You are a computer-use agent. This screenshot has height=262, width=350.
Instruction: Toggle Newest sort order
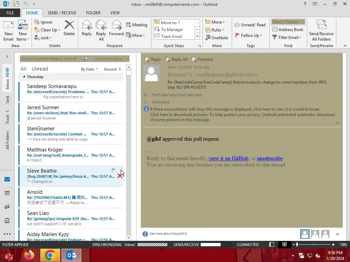point(112,69)
